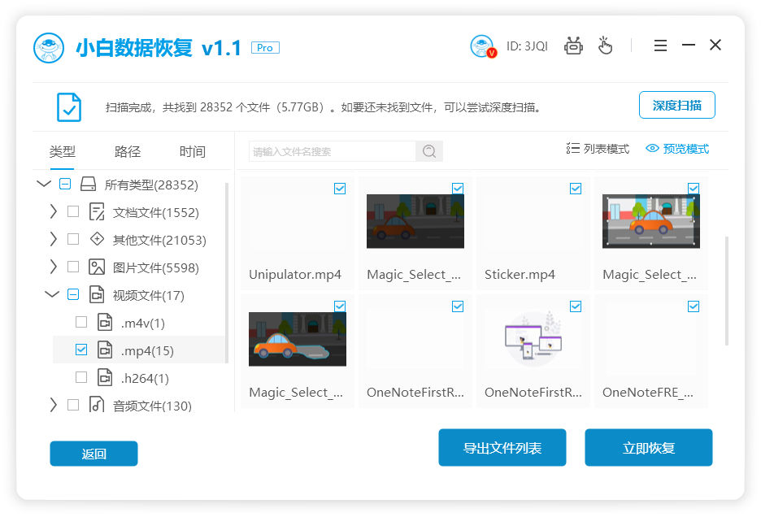Click the hand pointer gesture icon
The width and height of the screenshot is (761, 517).
[605, 46]
